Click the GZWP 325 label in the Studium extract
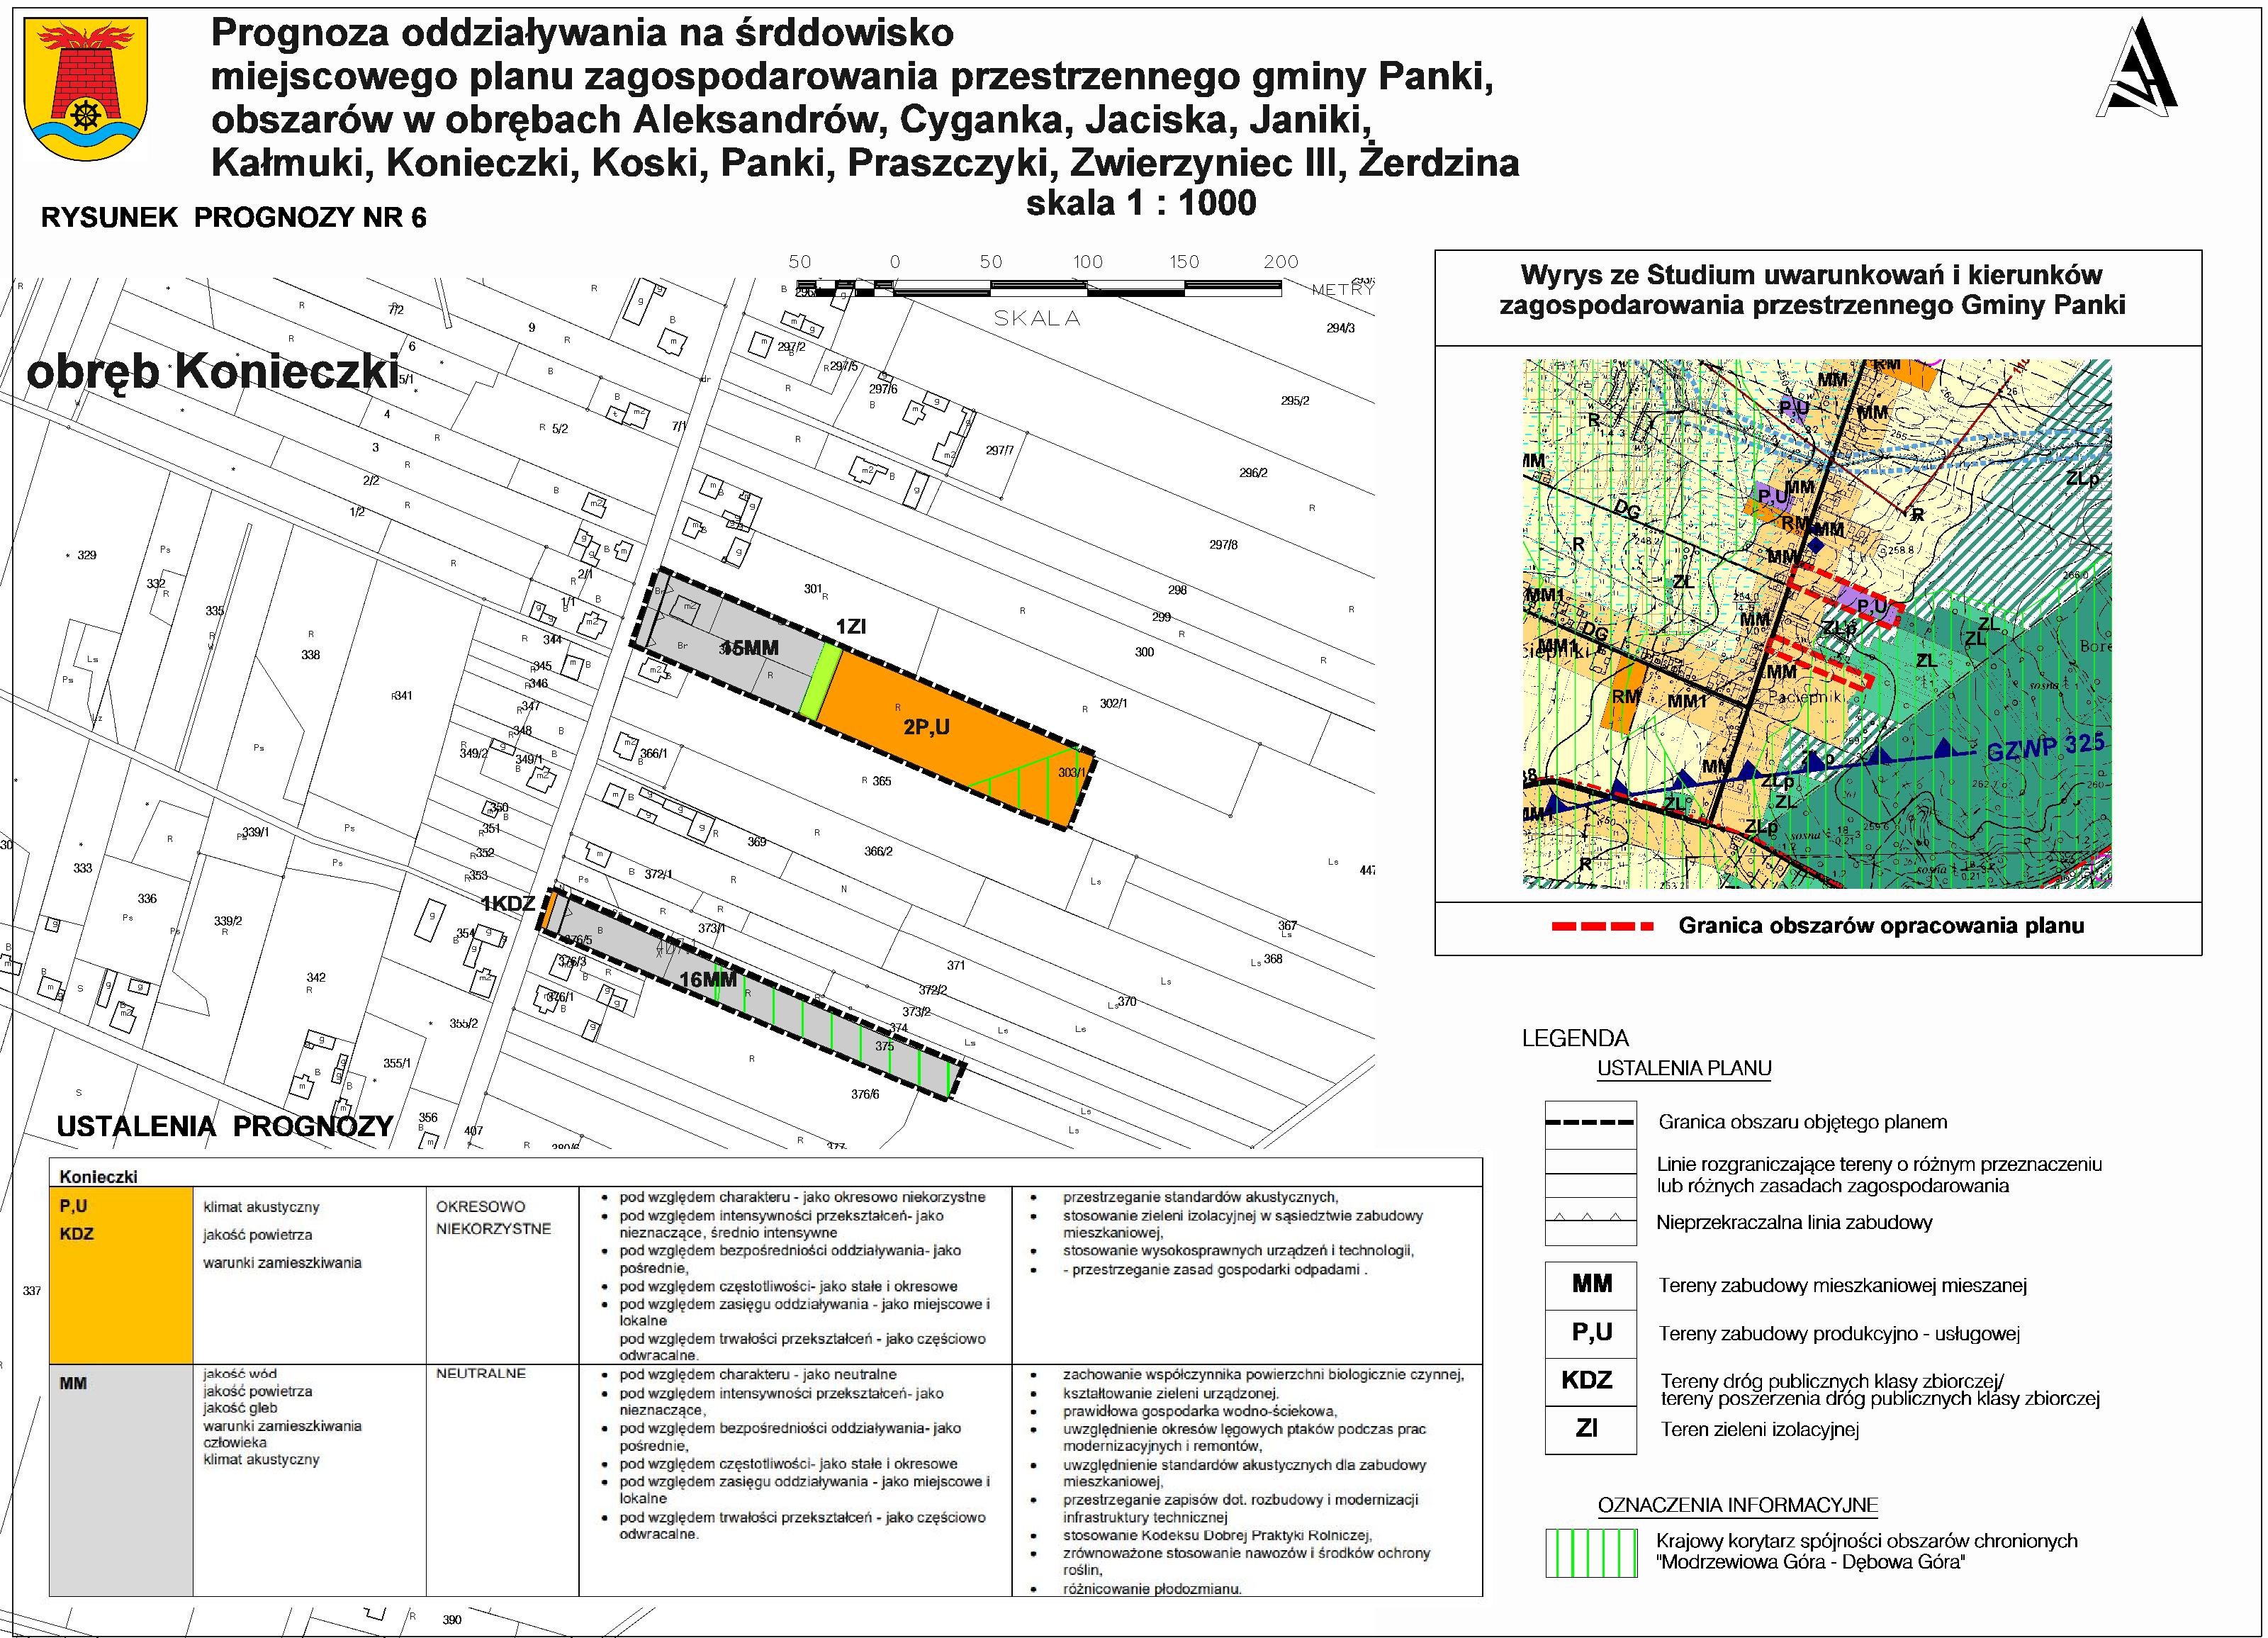 (x=2045, y=746)
